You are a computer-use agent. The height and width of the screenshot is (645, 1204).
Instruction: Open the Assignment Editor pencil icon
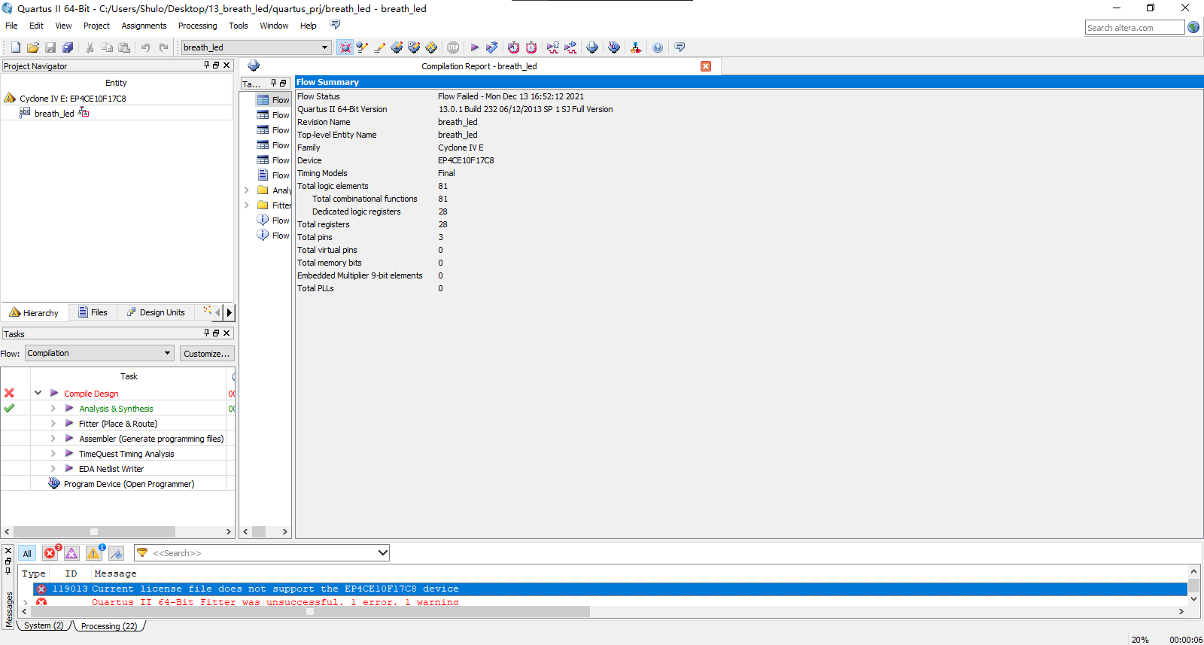[x=379, y=47]
